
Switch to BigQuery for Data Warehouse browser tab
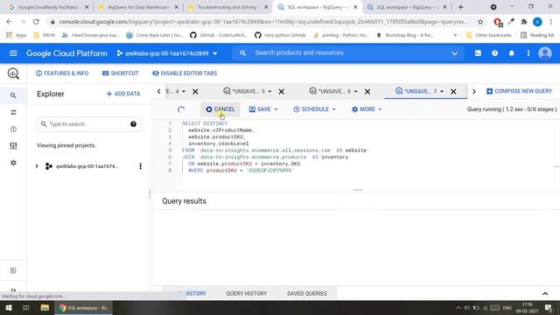tap(138, 7)
